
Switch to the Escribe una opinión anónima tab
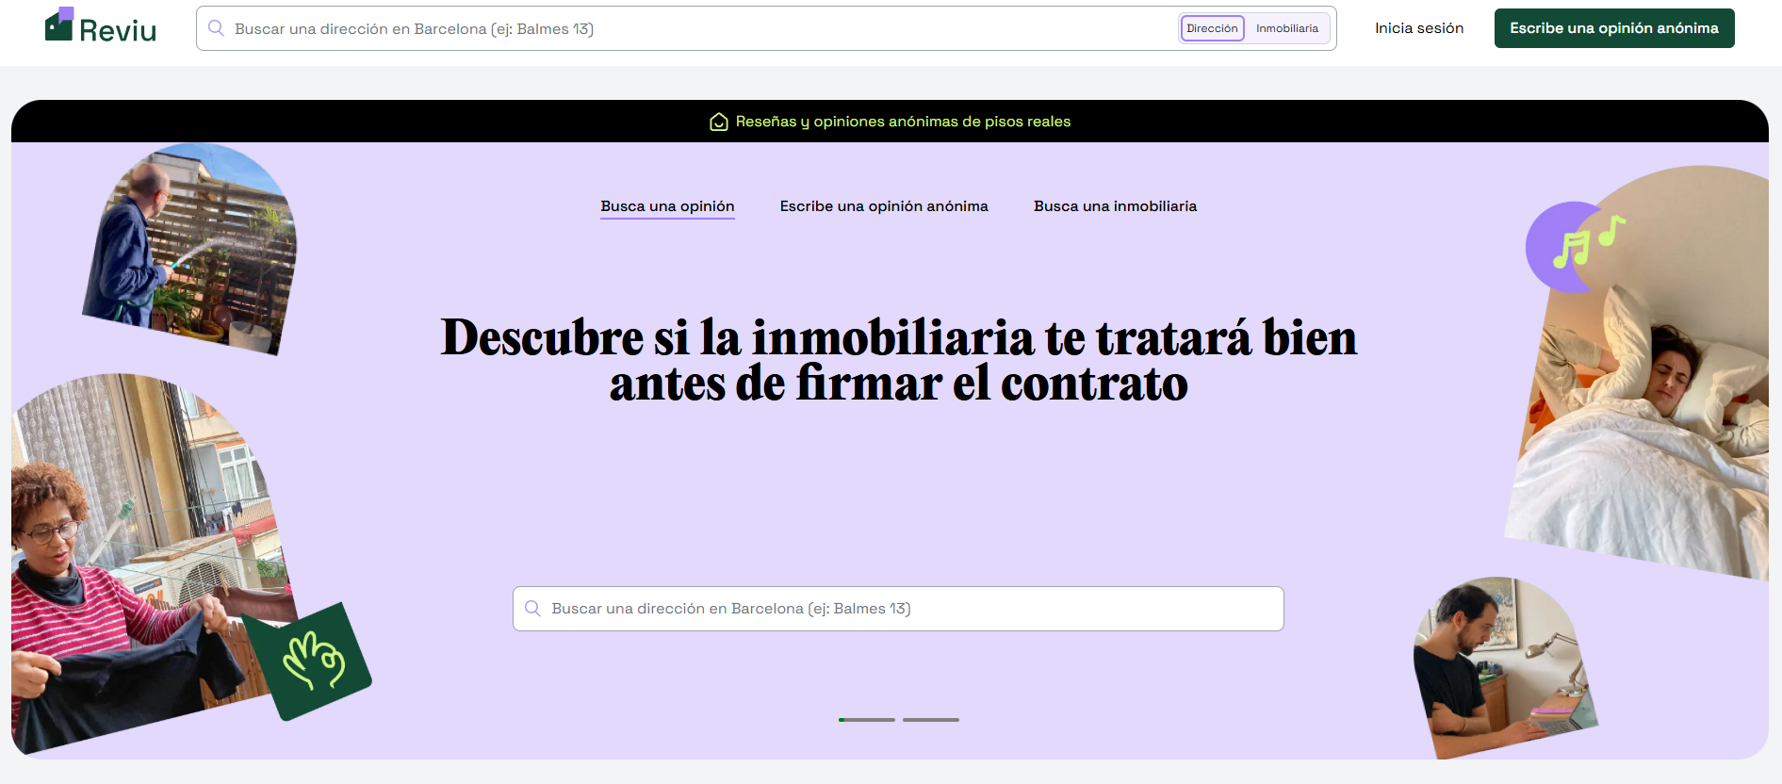(884, 206)
